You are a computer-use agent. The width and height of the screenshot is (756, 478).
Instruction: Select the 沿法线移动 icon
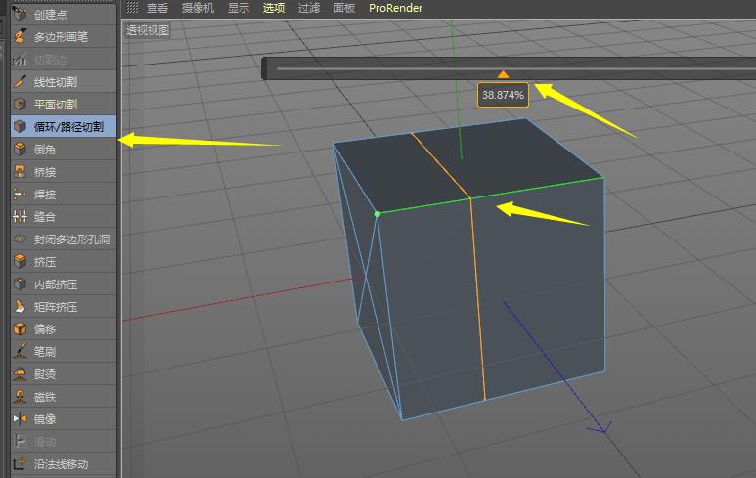(20, 464)
